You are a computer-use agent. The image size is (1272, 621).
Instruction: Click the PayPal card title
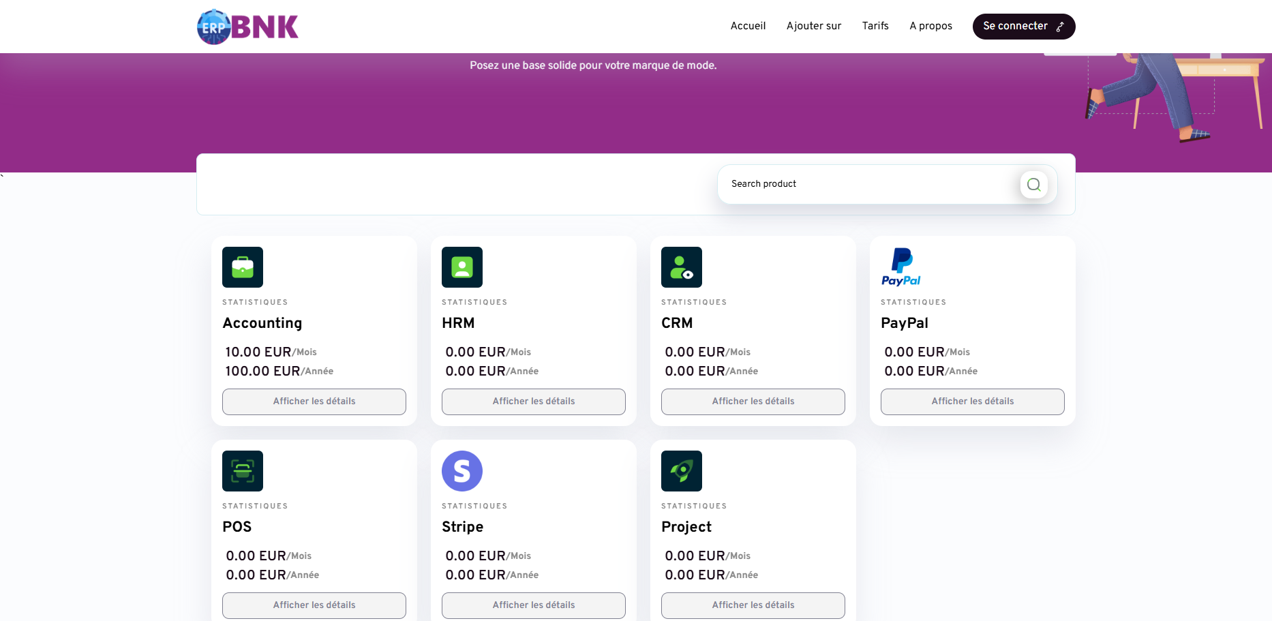click(x=905, y=323)
